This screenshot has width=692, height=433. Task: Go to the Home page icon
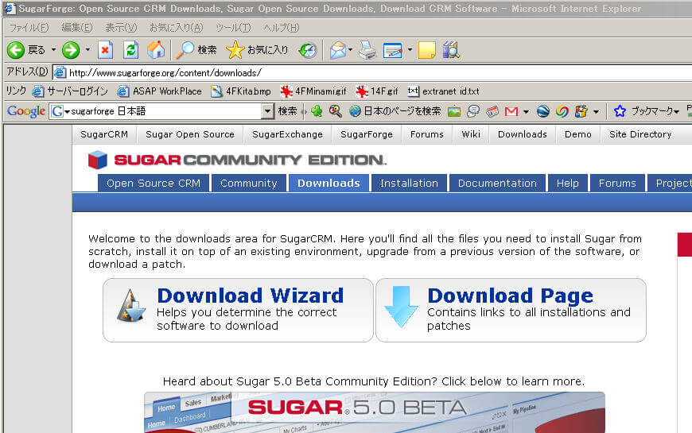tap(156, 50)
